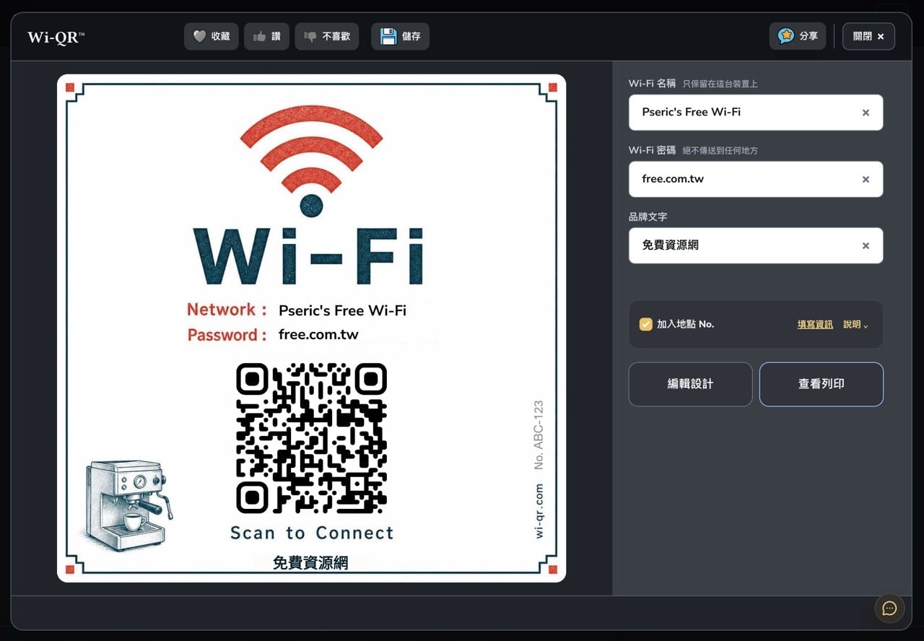Click the 不喜歡 thumbs-down button

tap(327, 36)
